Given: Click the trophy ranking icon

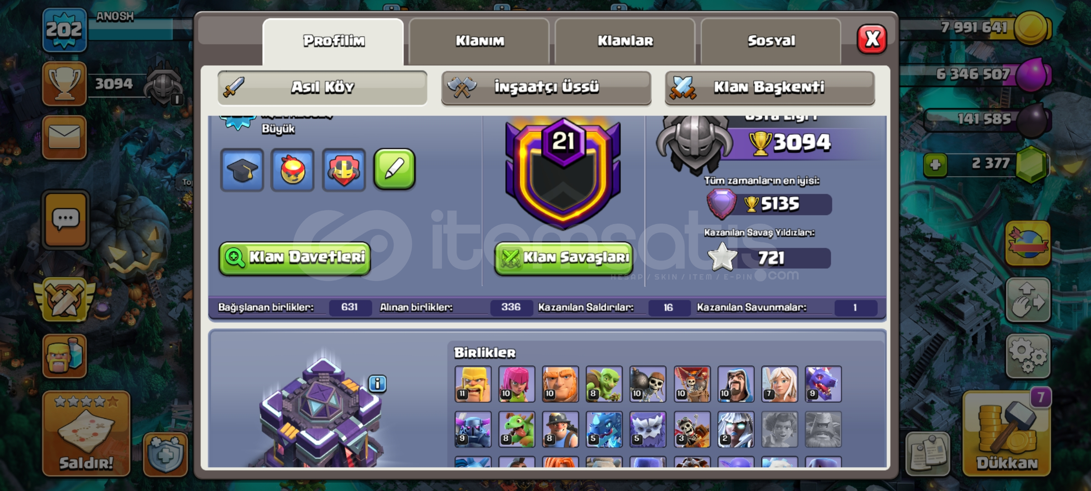Looking at the screenshot, I should 65,84.
